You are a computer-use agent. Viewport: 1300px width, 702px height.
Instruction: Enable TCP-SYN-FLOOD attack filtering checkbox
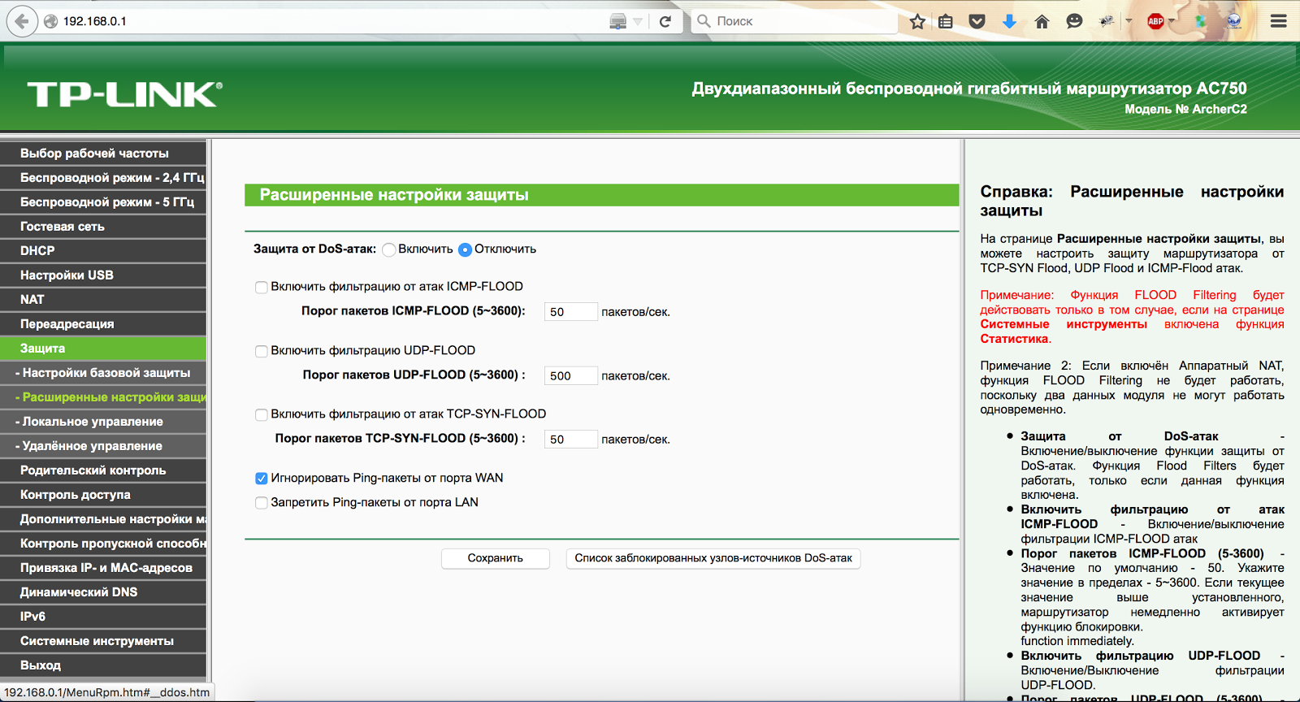pos(262,414)
